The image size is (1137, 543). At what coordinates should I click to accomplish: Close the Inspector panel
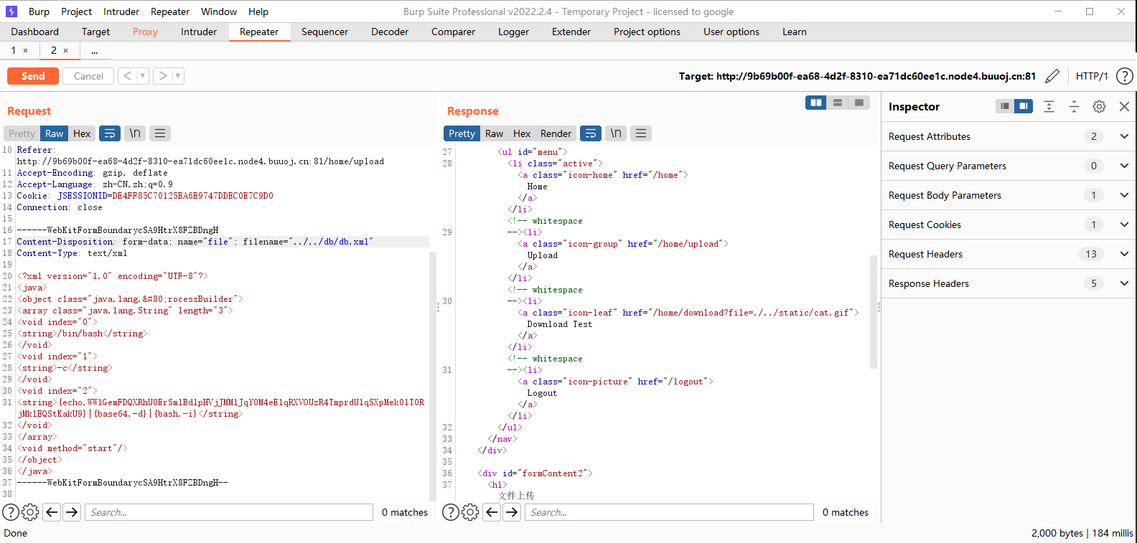(x=1124, y=106)
